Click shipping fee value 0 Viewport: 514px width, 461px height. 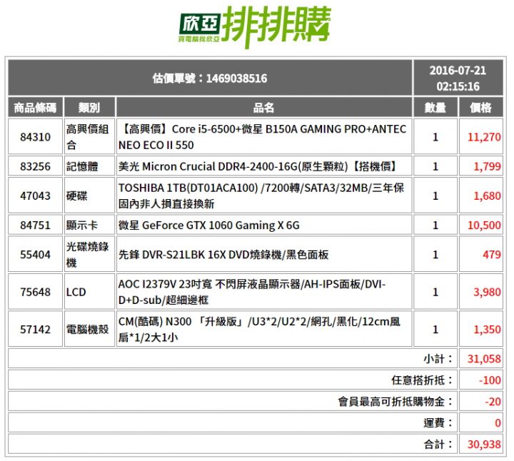coord(498,422)
